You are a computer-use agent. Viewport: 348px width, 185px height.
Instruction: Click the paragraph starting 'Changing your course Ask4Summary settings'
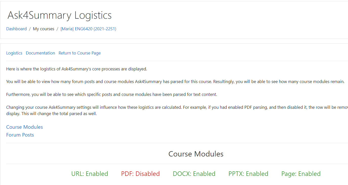(177, 111)
